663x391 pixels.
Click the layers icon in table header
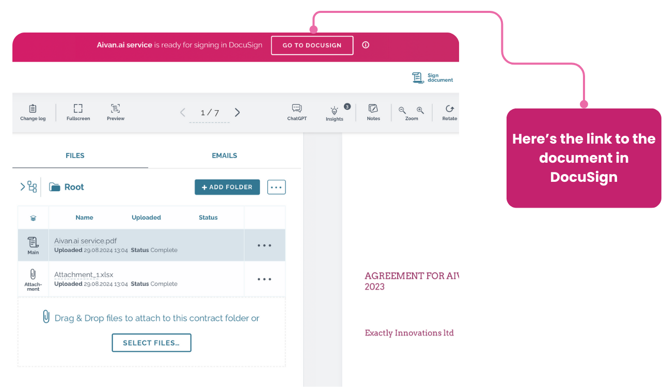pos(33,218)
